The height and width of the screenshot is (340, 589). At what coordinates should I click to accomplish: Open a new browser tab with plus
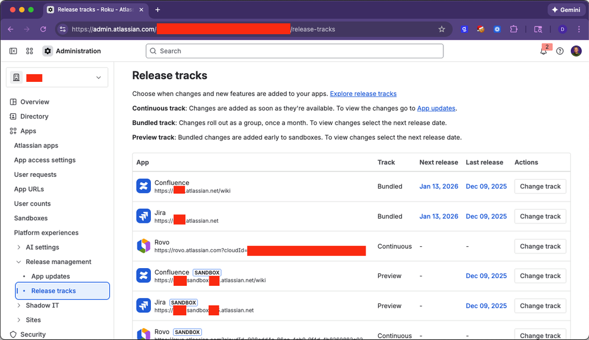click(x=158, y=10)
